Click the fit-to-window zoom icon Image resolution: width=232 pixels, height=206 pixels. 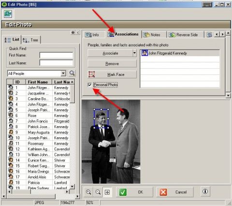coord(107,192)
